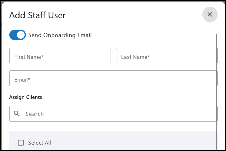Focus the First Name input field
Image resolution: width=226 pixels, height=151 pixels.
[60, 56]
